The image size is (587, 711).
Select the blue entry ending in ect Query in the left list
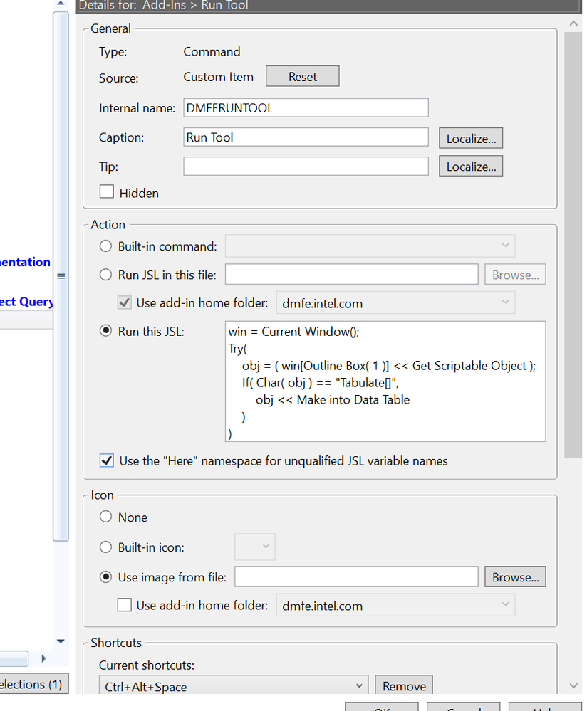click(x=26, y=302)
